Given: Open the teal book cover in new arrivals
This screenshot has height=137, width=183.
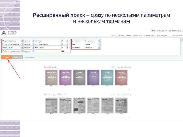Looking at the screenshot, I should (x=107, y=77).
